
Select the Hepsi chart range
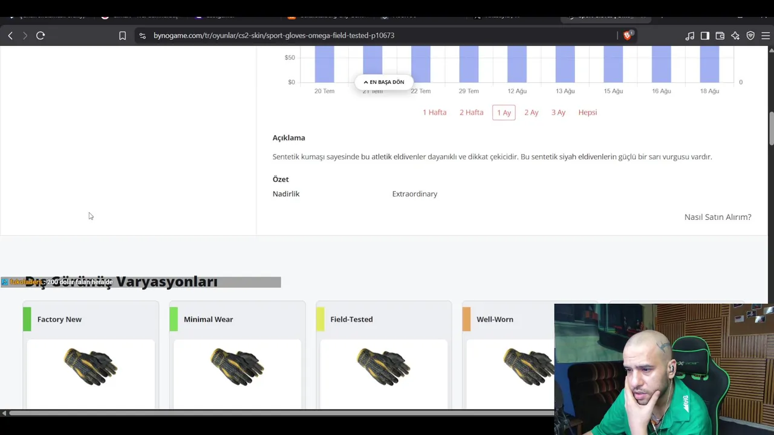click(x=588, y=112)
